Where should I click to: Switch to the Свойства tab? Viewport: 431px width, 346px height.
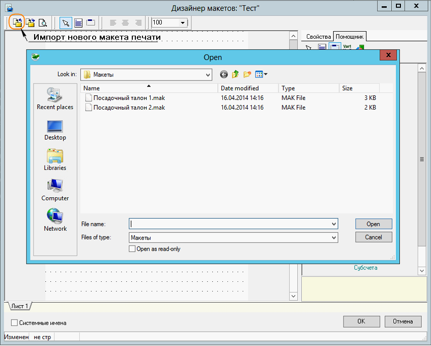click(x=319, y=37)
